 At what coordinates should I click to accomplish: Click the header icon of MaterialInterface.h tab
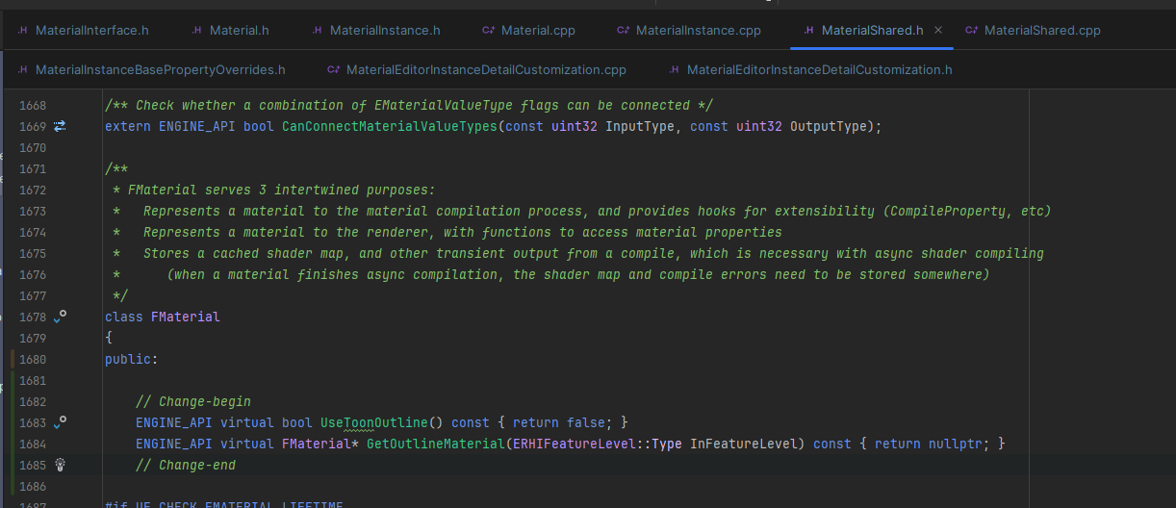(22, 30)
